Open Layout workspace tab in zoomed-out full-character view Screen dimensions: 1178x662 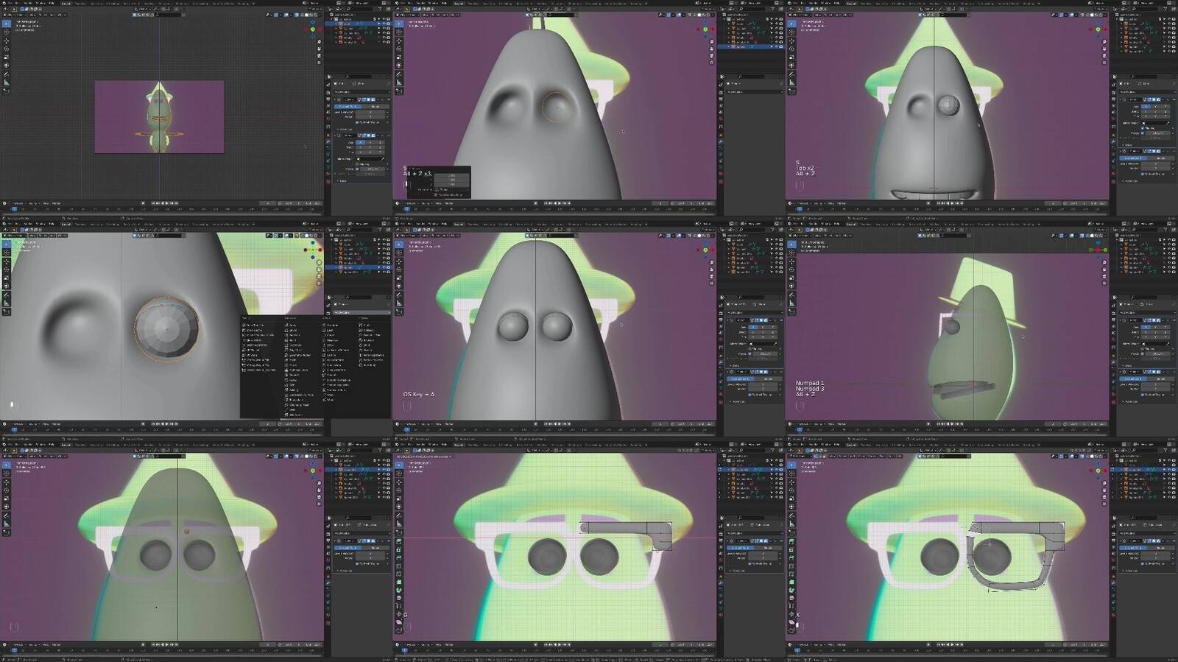coord(66,4)
